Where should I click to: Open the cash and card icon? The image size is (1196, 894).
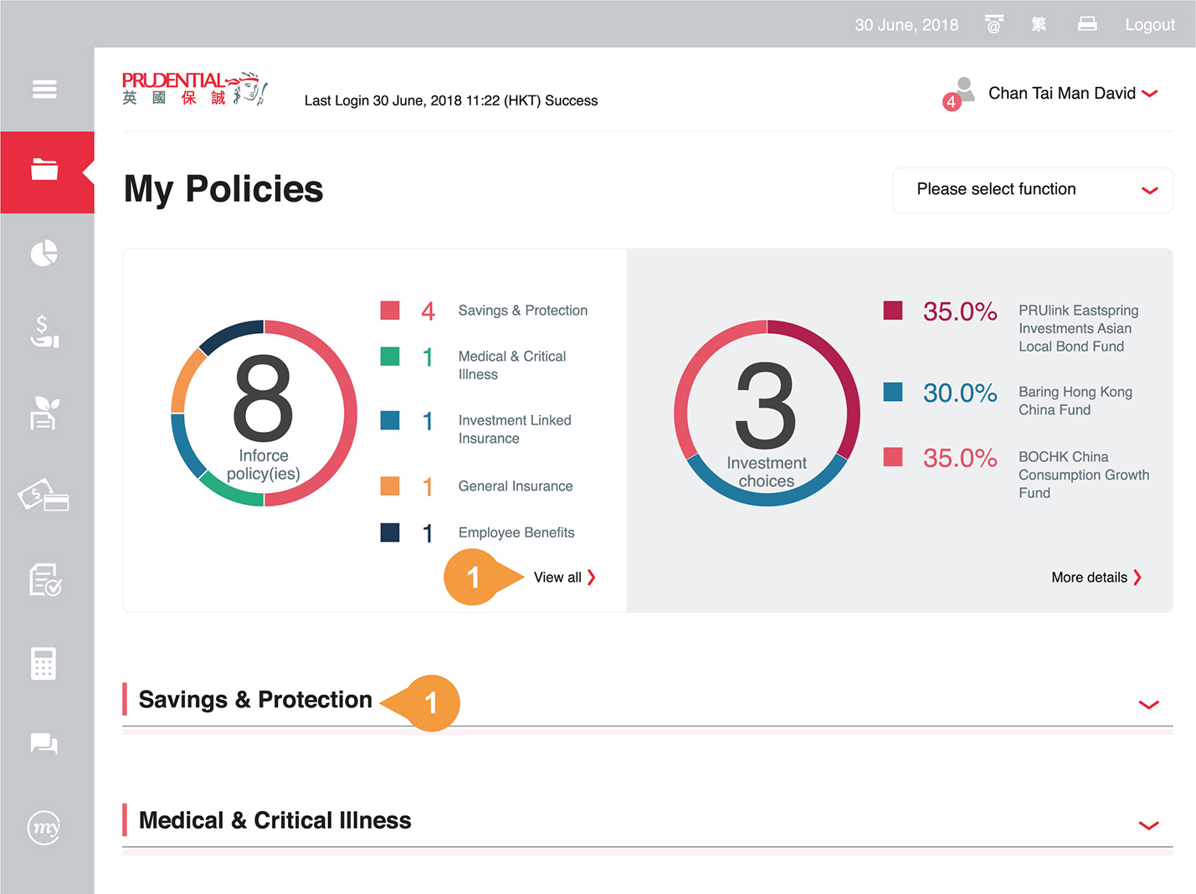pos(44,496)
